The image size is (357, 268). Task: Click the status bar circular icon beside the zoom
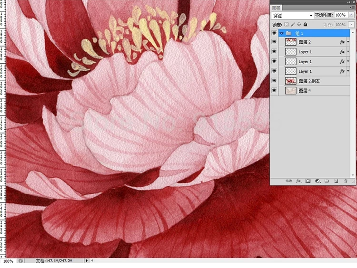20,261
